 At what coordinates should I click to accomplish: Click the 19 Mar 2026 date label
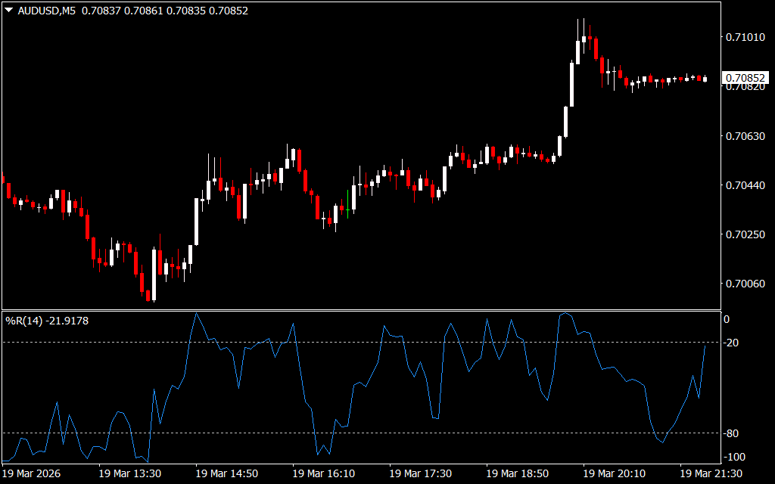pyautogui.click(x=32, y=473)
